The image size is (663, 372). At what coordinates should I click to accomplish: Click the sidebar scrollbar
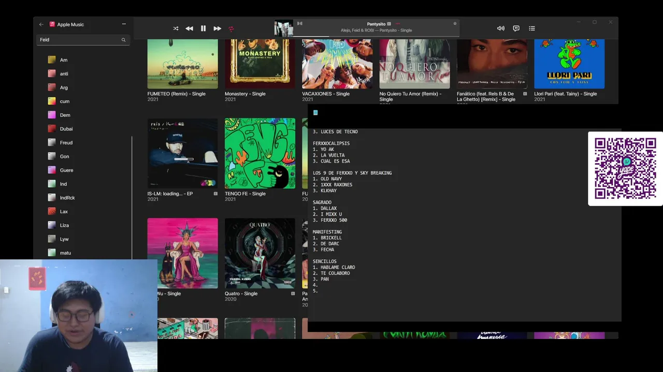point(132,197)
